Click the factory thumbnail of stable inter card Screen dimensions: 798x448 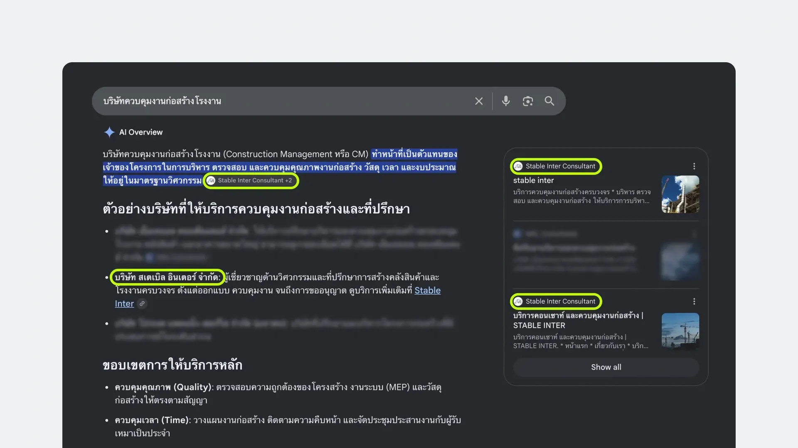point(680,194)
